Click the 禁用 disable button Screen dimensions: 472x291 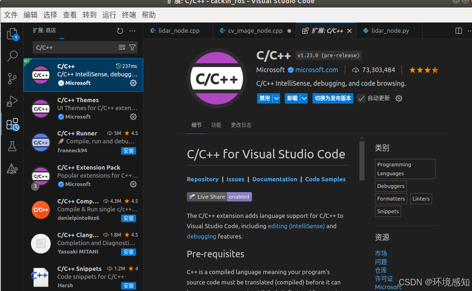265,98
